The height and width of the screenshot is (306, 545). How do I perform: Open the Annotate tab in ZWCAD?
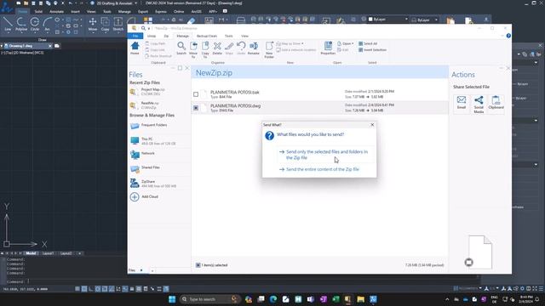[x=56, y=11]
